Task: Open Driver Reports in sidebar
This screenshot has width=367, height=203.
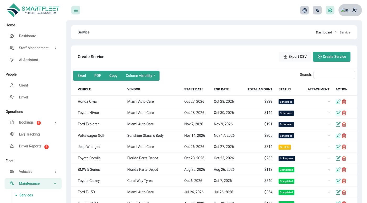Action: coord(33,146)
